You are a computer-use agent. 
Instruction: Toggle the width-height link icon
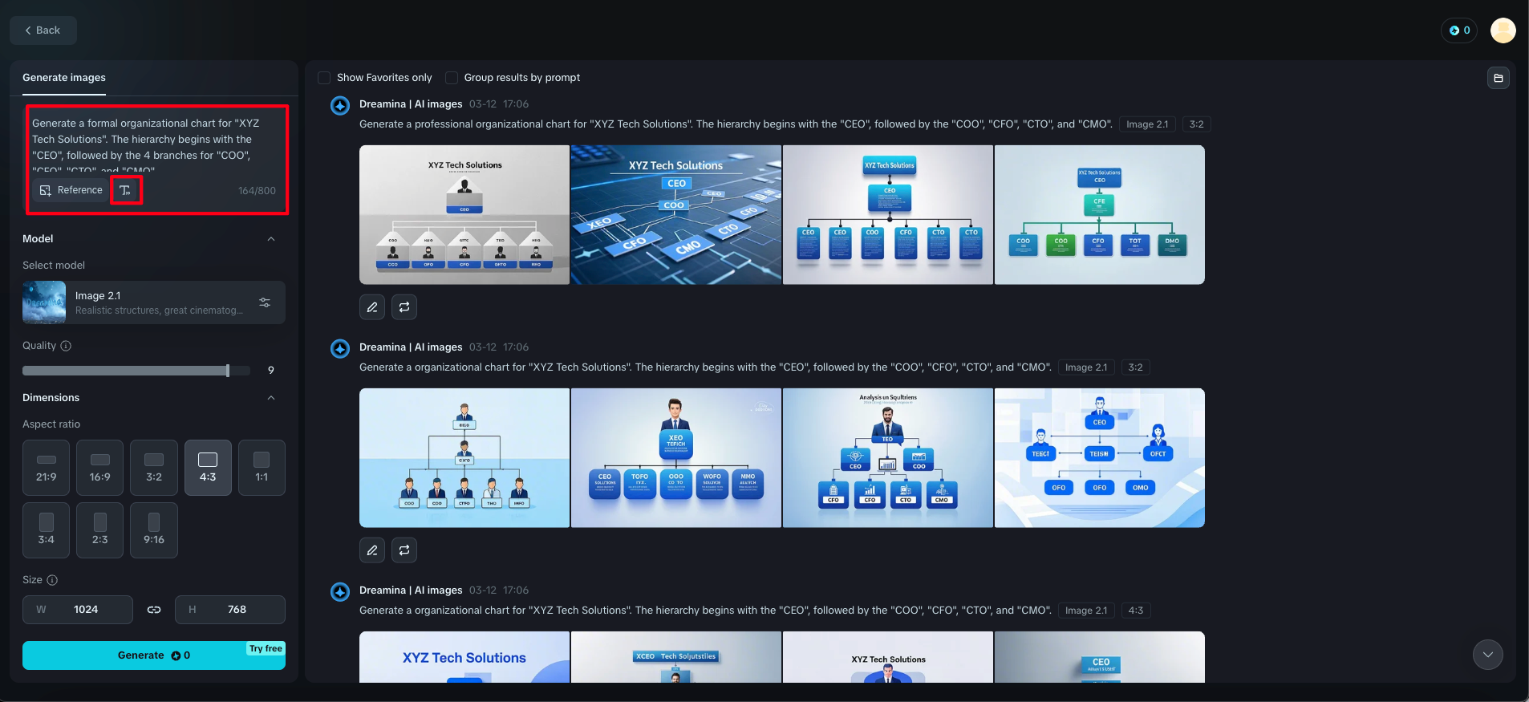pos(154,610)
